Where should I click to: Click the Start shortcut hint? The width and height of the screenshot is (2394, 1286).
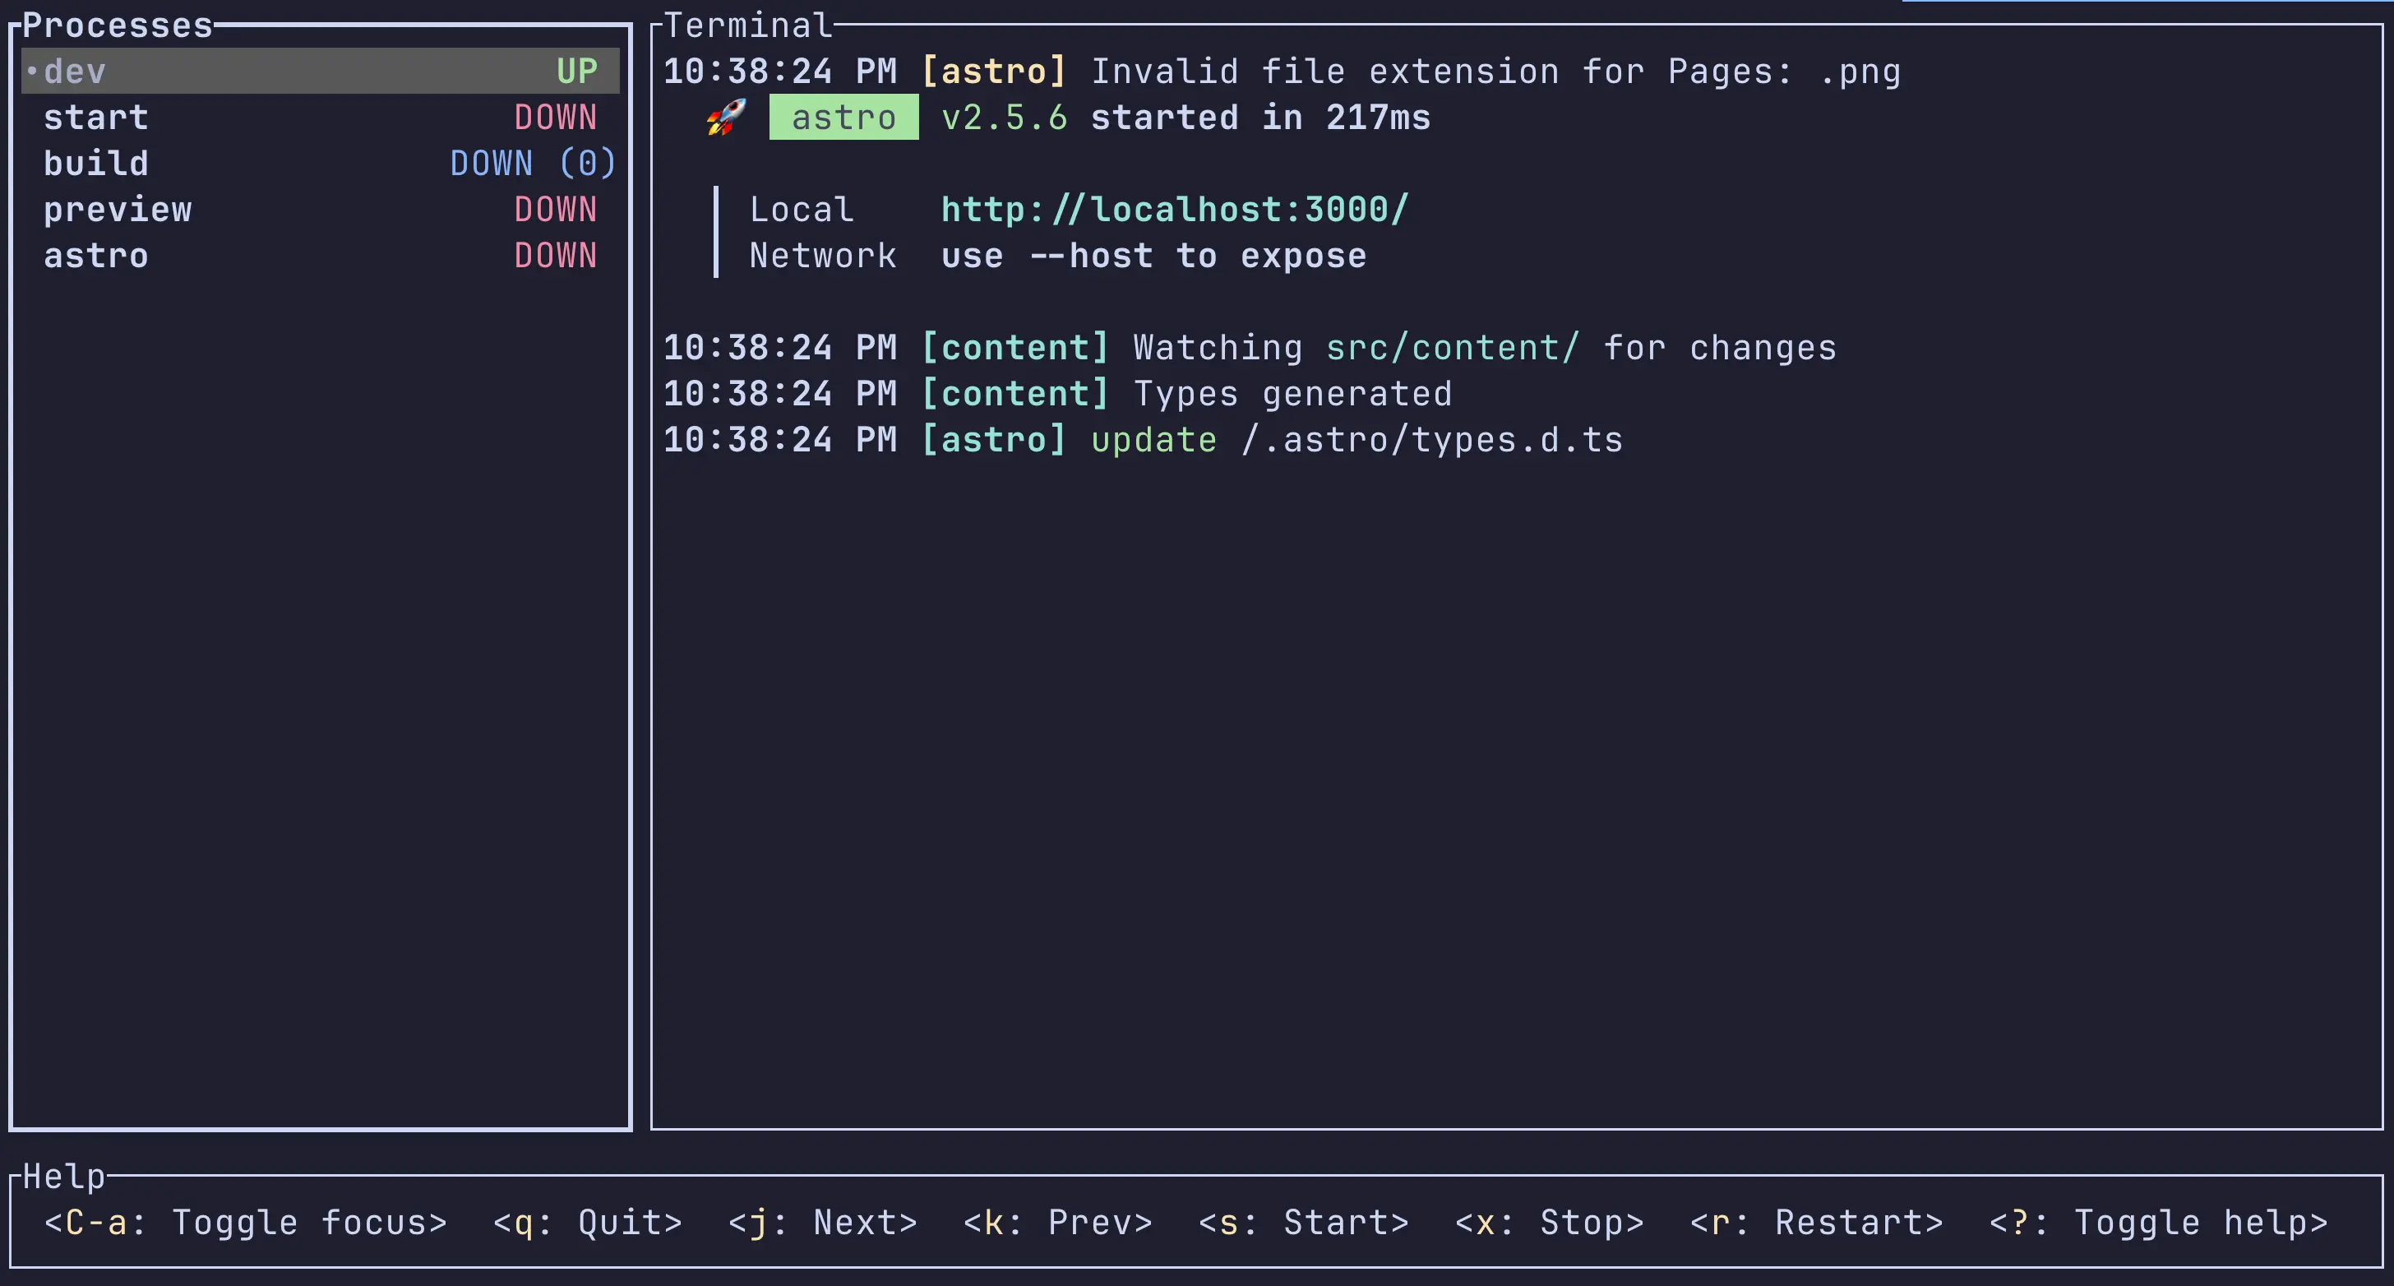click(x=1303, y=1223)
